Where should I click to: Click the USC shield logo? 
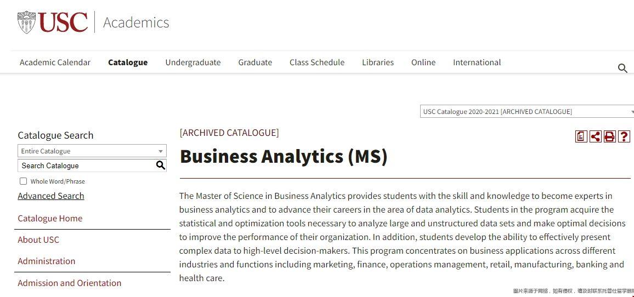coord(27,22)
